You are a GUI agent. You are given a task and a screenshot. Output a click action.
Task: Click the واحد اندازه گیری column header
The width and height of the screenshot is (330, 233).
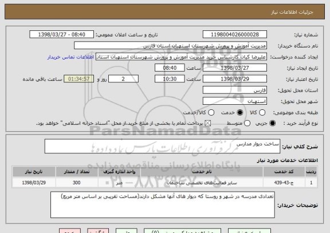click(x=119, y=172)
